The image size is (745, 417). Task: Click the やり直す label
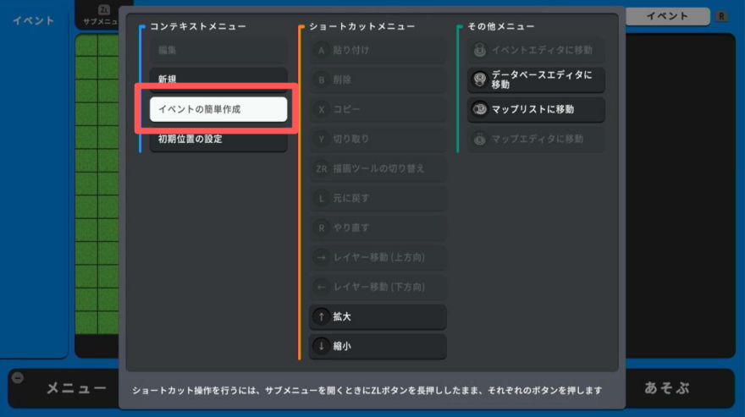pos(351,228)
